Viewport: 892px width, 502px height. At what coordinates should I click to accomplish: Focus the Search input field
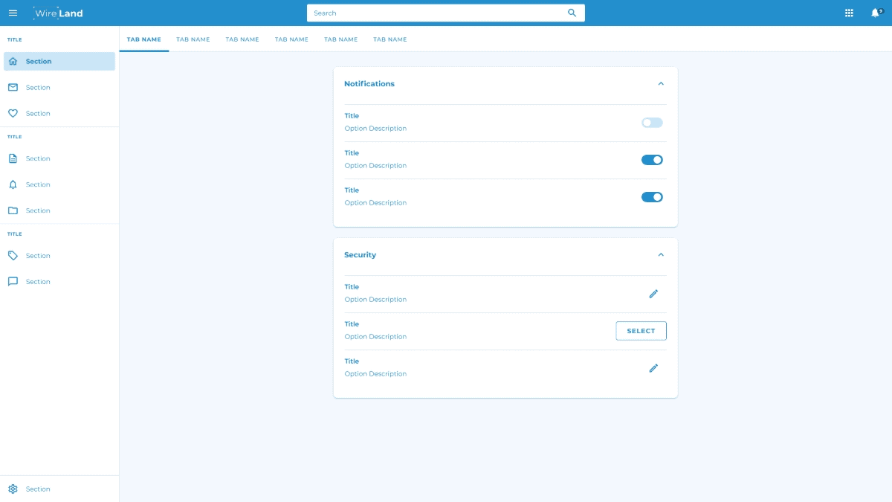[x=435, y=13]
